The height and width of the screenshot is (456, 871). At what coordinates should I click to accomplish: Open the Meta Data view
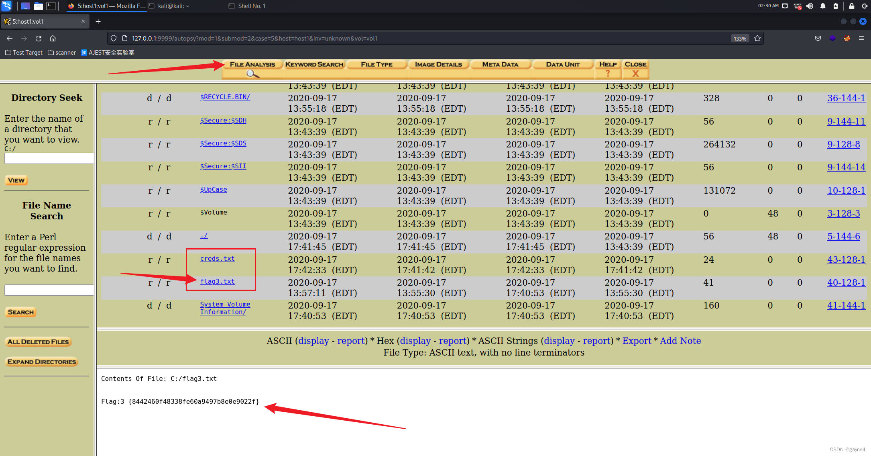tap(500, 64)
